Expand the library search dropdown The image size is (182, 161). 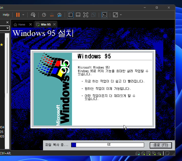[x=7, y=28]
